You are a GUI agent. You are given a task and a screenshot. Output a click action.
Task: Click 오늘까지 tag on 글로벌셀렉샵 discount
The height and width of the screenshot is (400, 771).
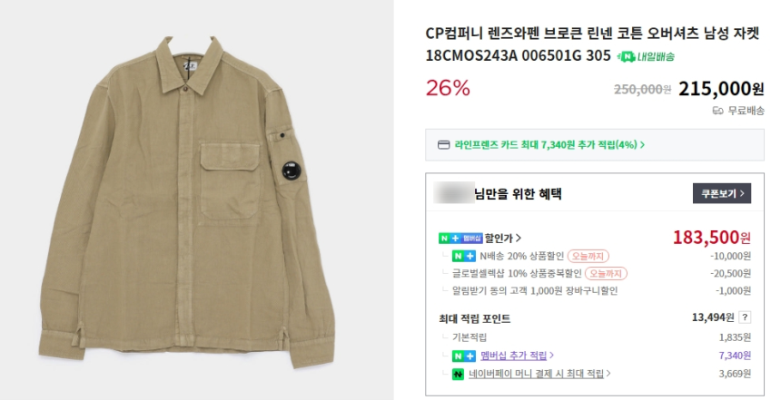point(606,273)
